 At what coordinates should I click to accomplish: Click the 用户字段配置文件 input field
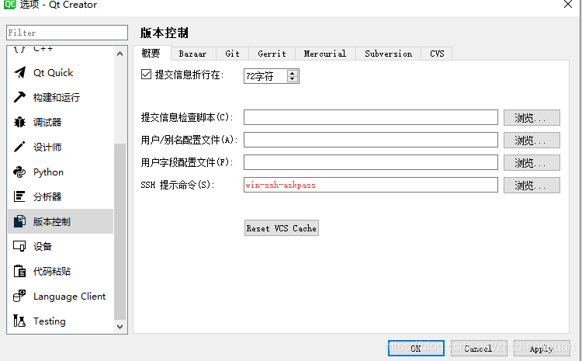[x=371, y=162]
